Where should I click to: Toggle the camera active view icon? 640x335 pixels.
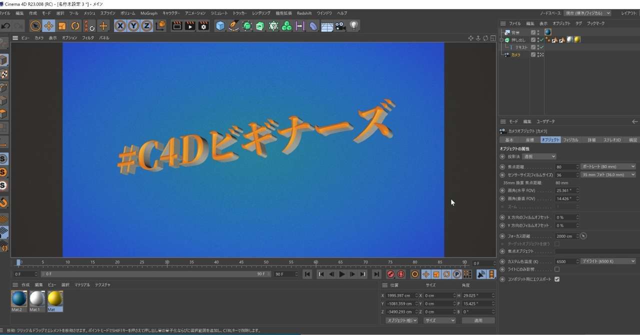pos(540,55)
